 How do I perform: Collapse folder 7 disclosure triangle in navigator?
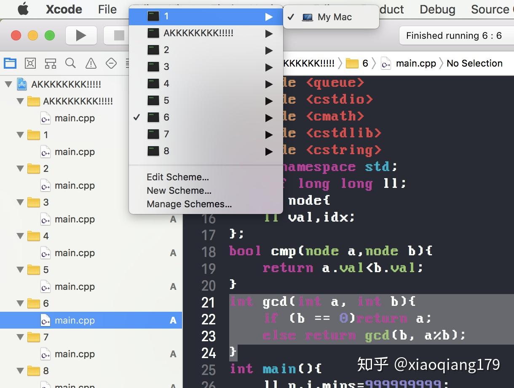pyautogui.click(x=20, y=337)
